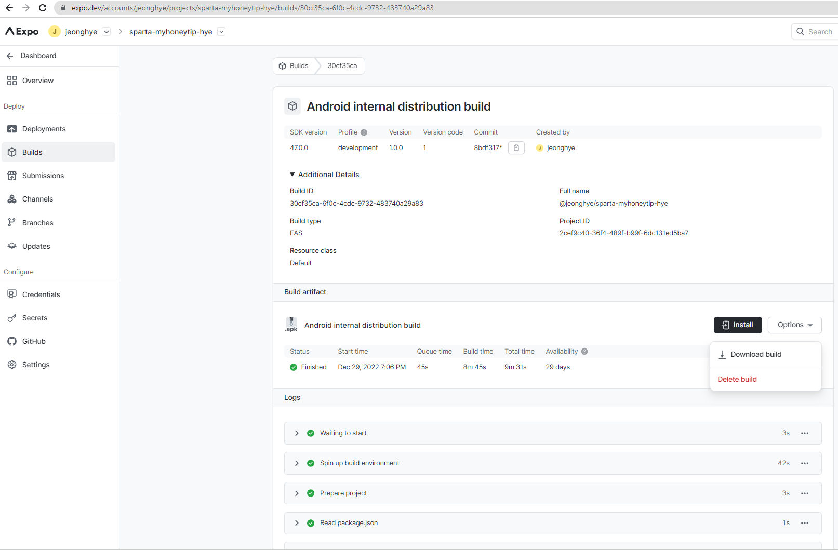Click the Build ID value text
The height and width of the screenshot is (550, 838).
pyautogui.click(x=356, y=204)
